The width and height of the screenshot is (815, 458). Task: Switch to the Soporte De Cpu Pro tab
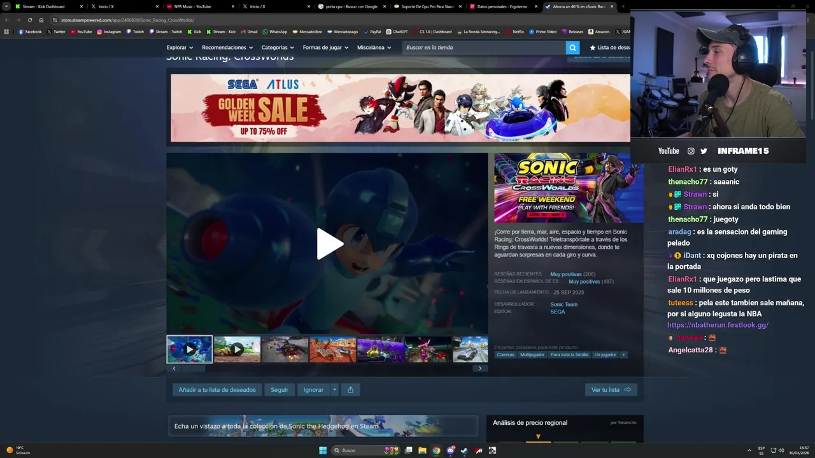tap(427, 6)
